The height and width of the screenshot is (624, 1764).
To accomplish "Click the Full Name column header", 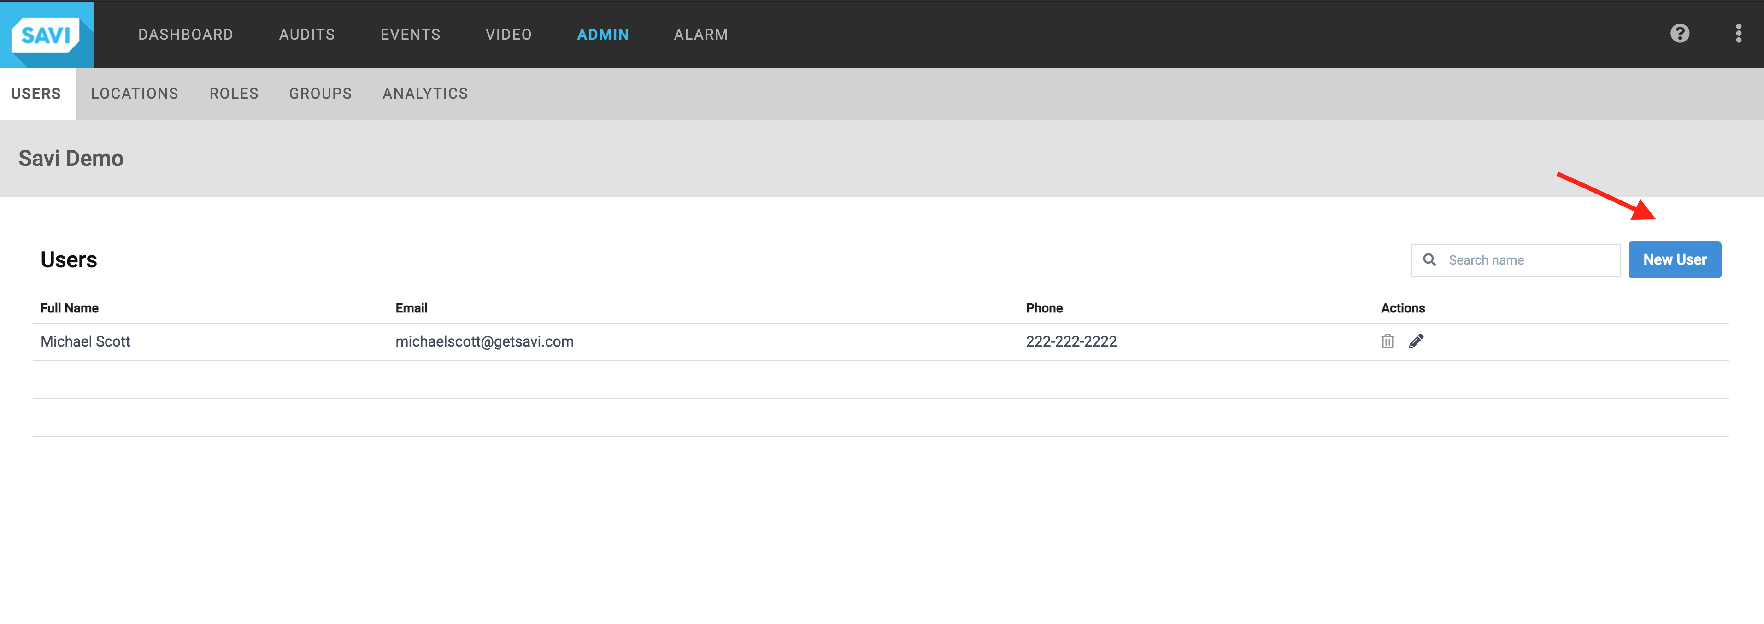I will pyautogui.click(x=69, y=308).
